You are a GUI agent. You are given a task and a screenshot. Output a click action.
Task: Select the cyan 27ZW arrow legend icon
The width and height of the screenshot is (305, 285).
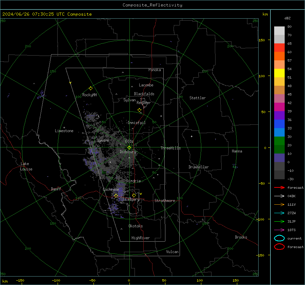coord(279,213)
